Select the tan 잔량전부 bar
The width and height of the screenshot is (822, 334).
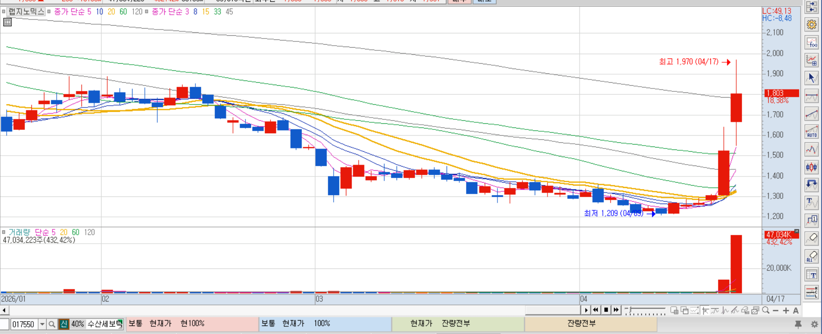coord(591,324)
